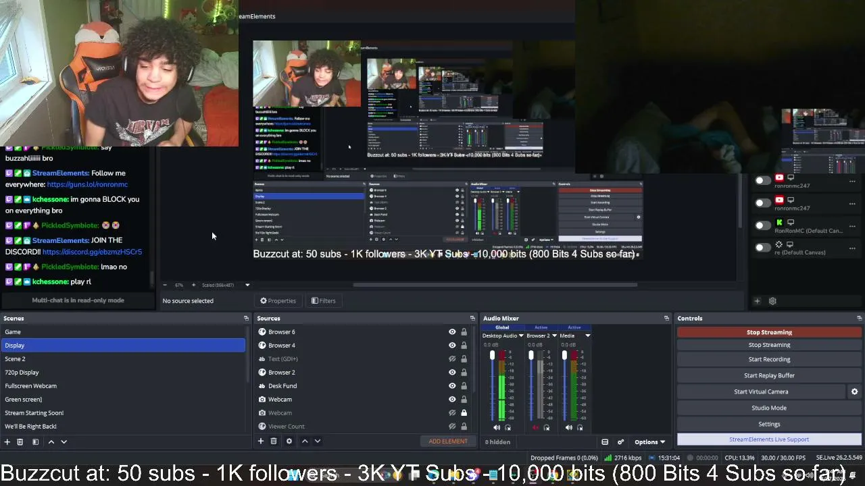Delete the selected scene with the trash icon

click(20, 441)
